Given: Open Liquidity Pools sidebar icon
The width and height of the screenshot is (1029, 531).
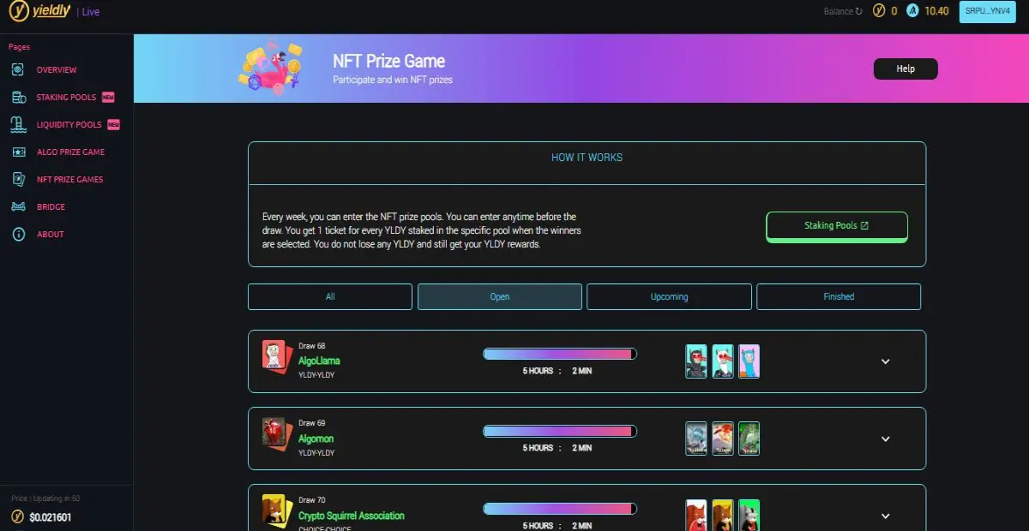Looking at the screenshot, I should (19, 124).
